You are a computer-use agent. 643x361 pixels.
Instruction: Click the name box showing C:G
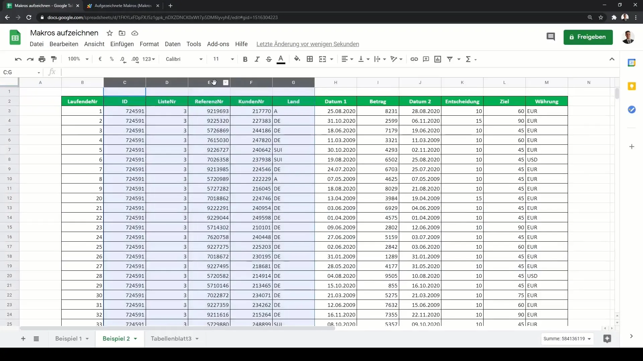click(x=22, y=72)
